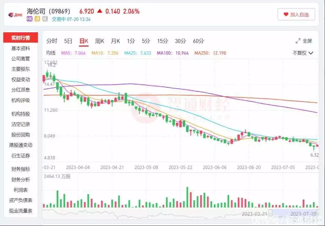The image size is (325, 226).
Task: Click the left handle of date range slider
Action: tap(270, 213)
